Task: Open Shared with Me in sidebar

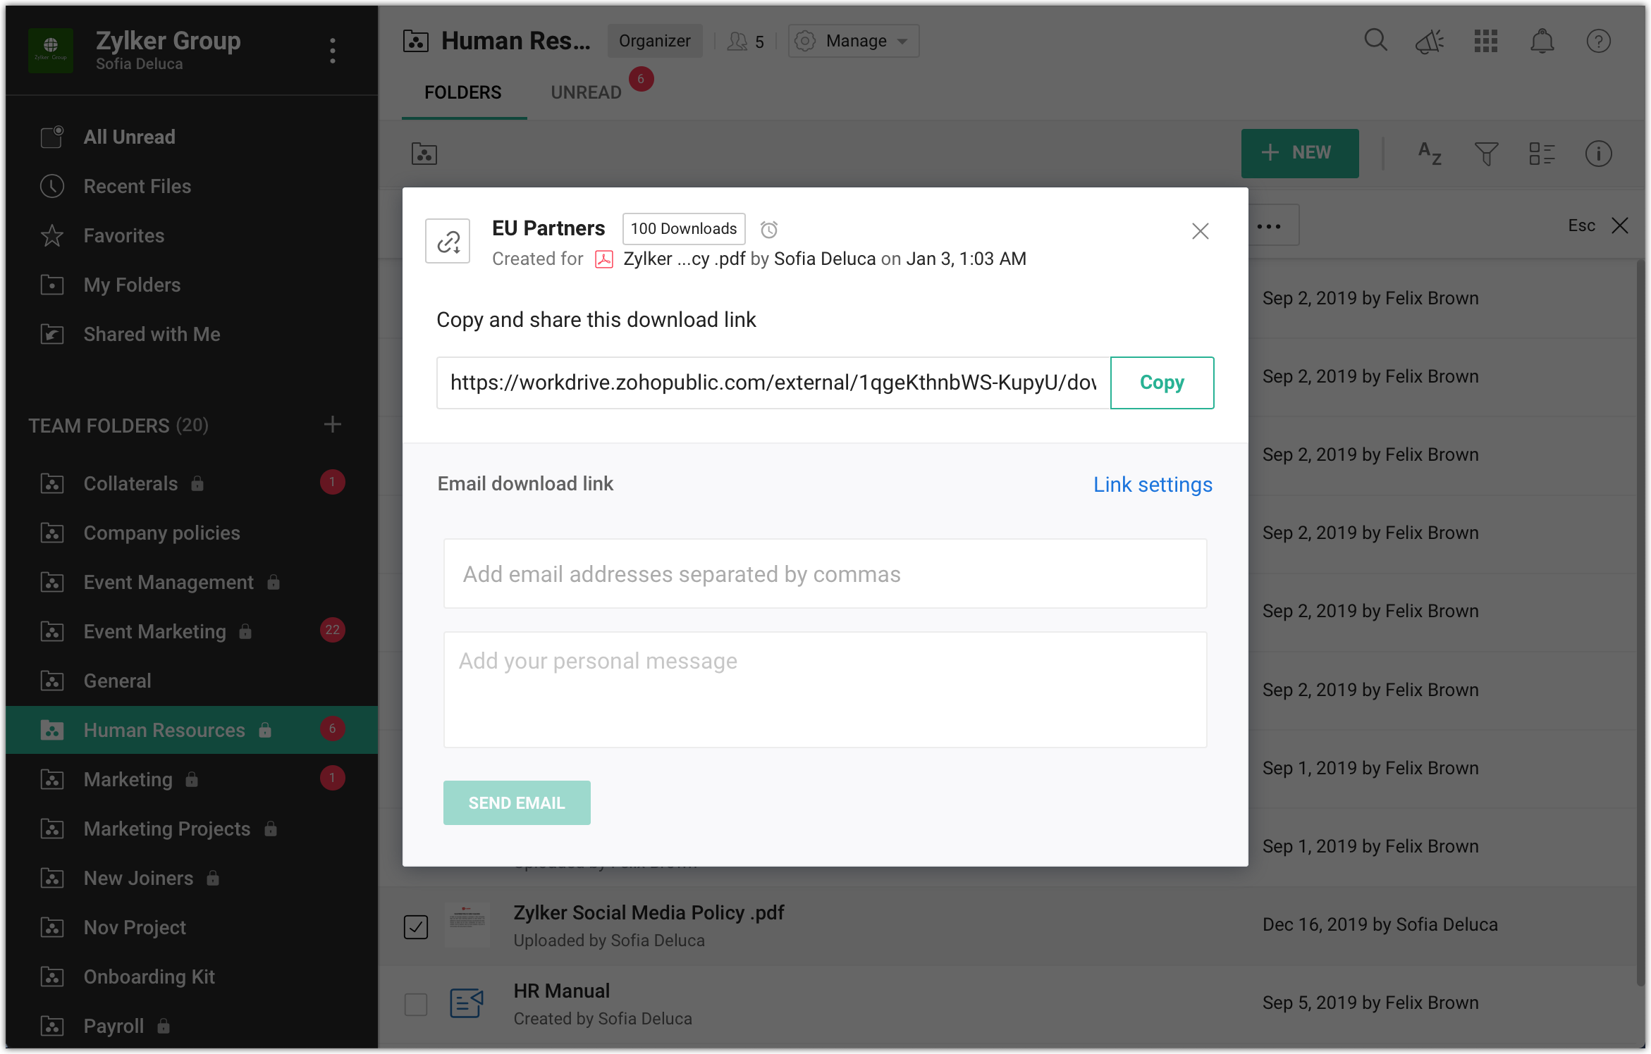Action: click(x=152, y=335)
